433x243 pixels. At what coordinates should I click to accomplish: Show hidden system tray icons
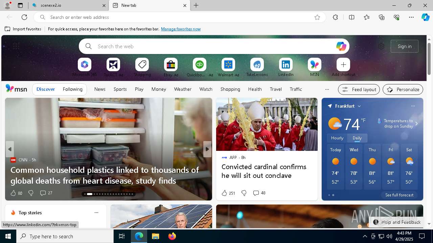point(365,236)
